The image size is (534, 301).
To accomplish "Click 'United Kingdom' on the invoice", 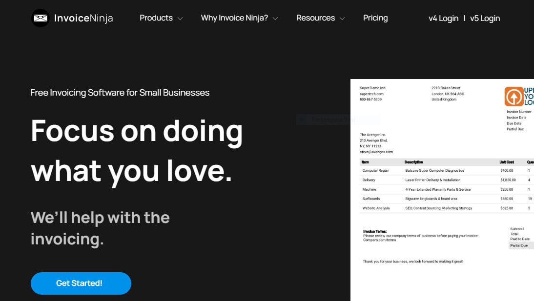I will coord(444,100).
